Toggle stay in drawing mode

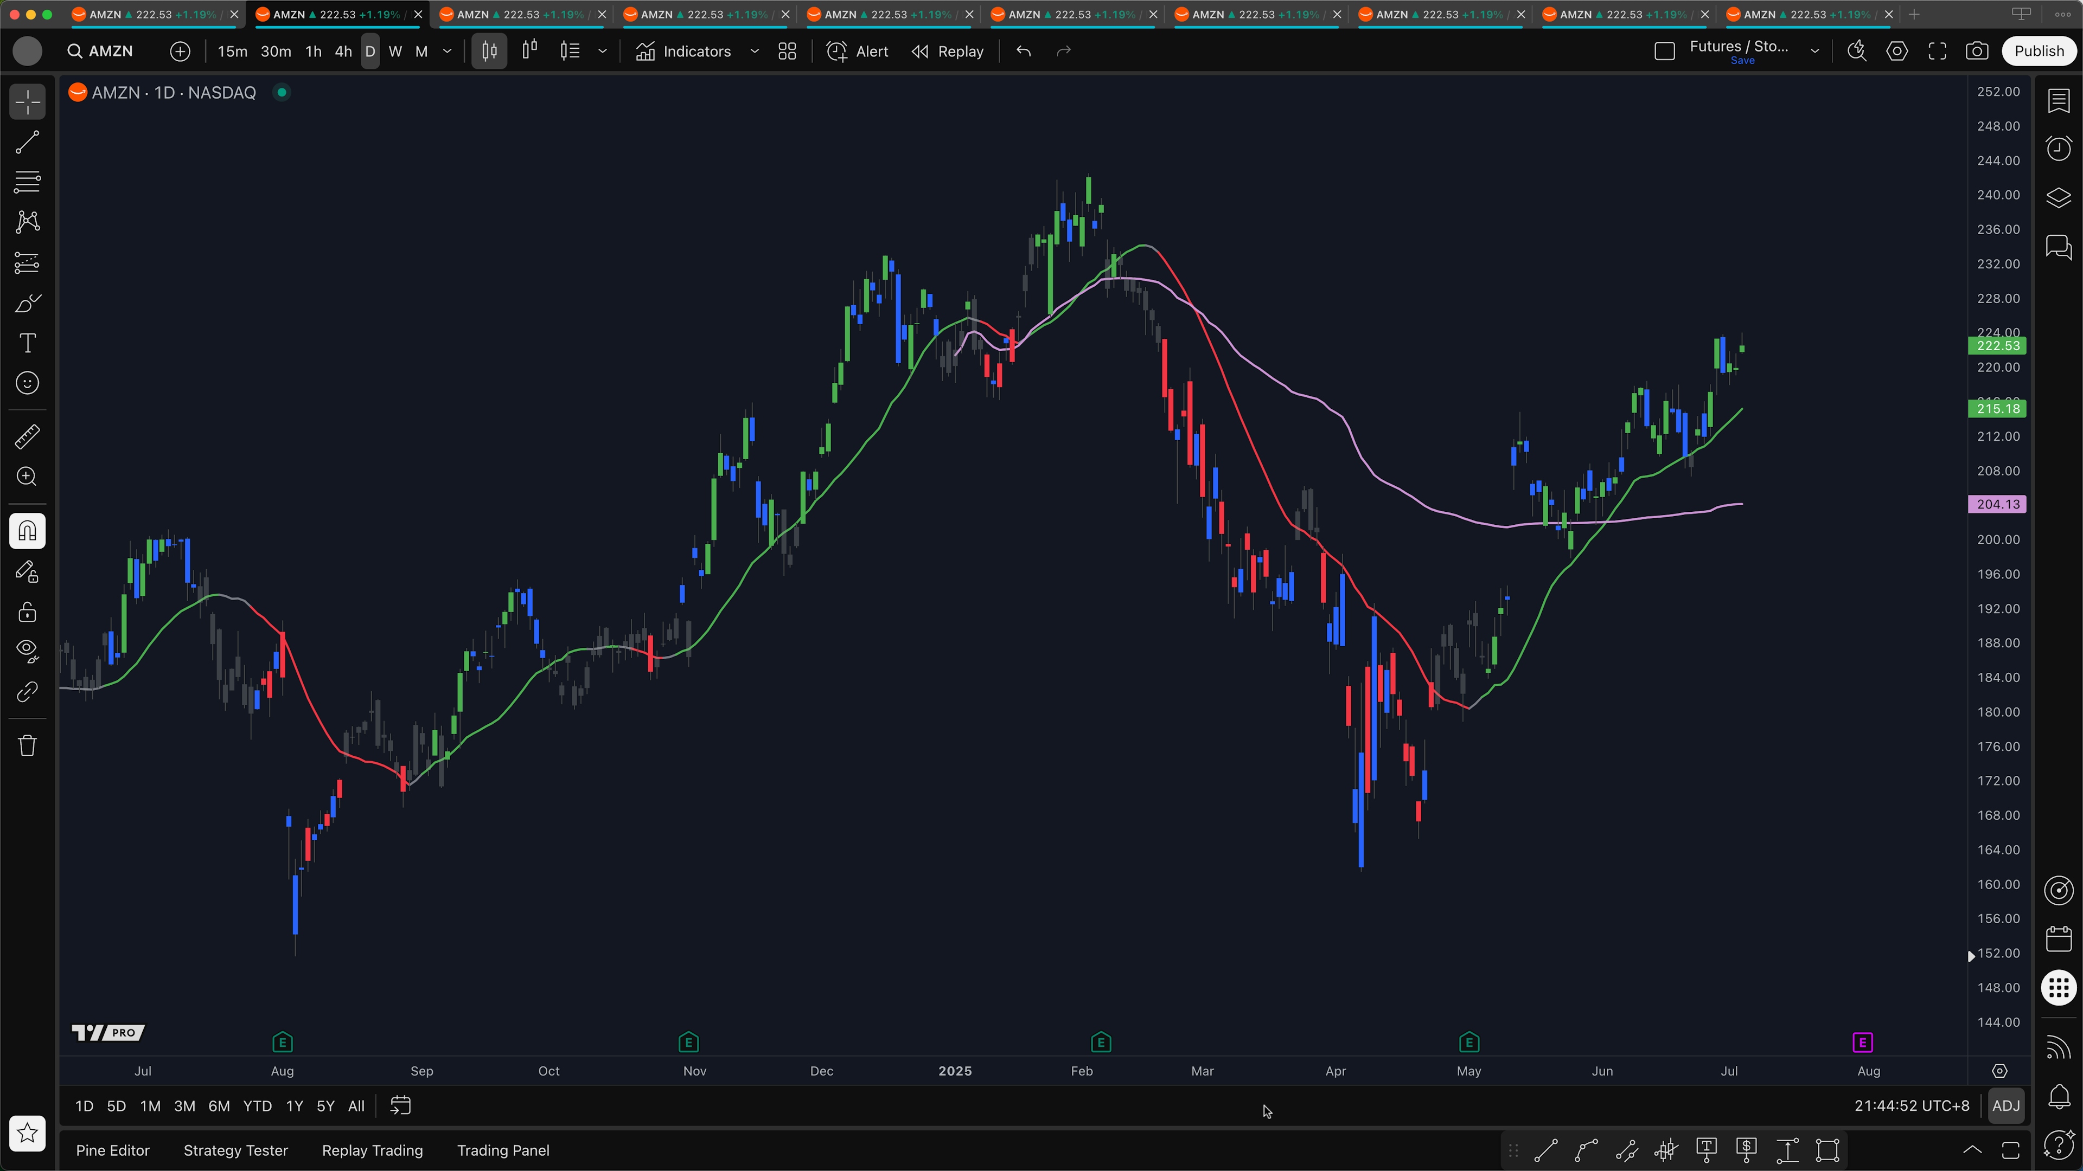click(x=28, y=572)
